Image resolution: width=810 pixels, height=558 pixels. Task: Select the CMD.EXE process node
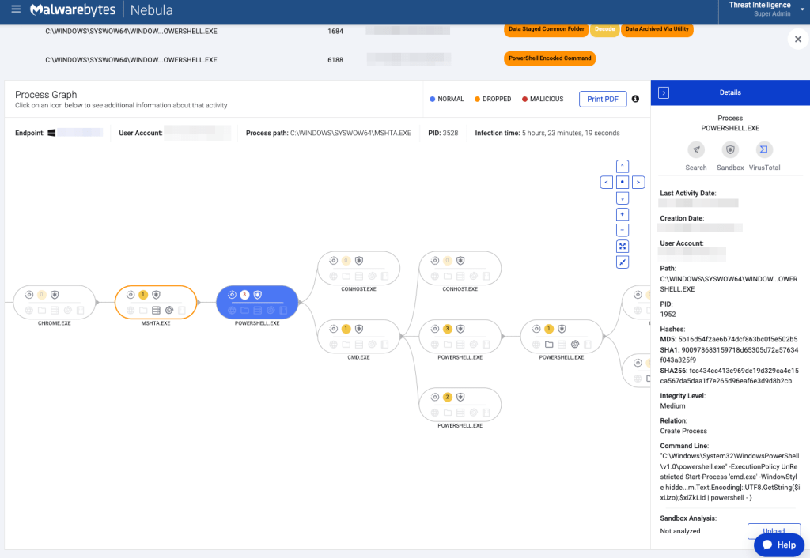tap(358, 337)
